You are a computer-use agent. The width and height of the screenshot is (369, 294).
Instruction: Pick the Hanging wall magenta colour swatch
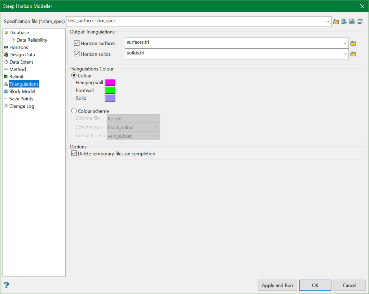tap(110, 83)
